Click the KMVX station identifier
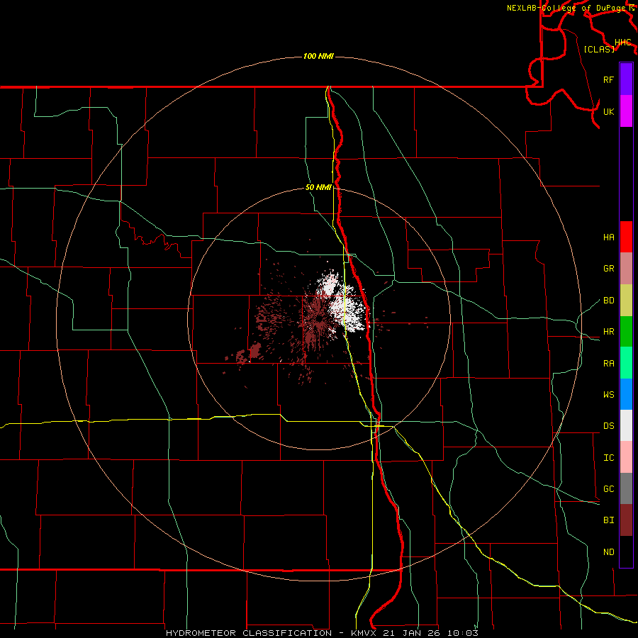This screenshot has width=638, height=638. [364, 633]
